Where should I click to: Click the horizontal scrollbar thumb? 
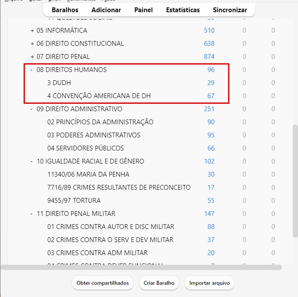coord(141,267)
